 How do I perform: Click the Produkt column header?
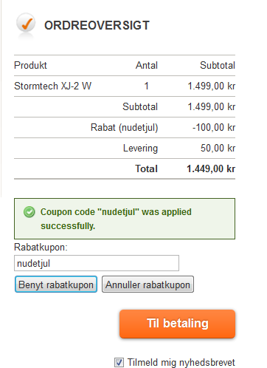[30, 65]
